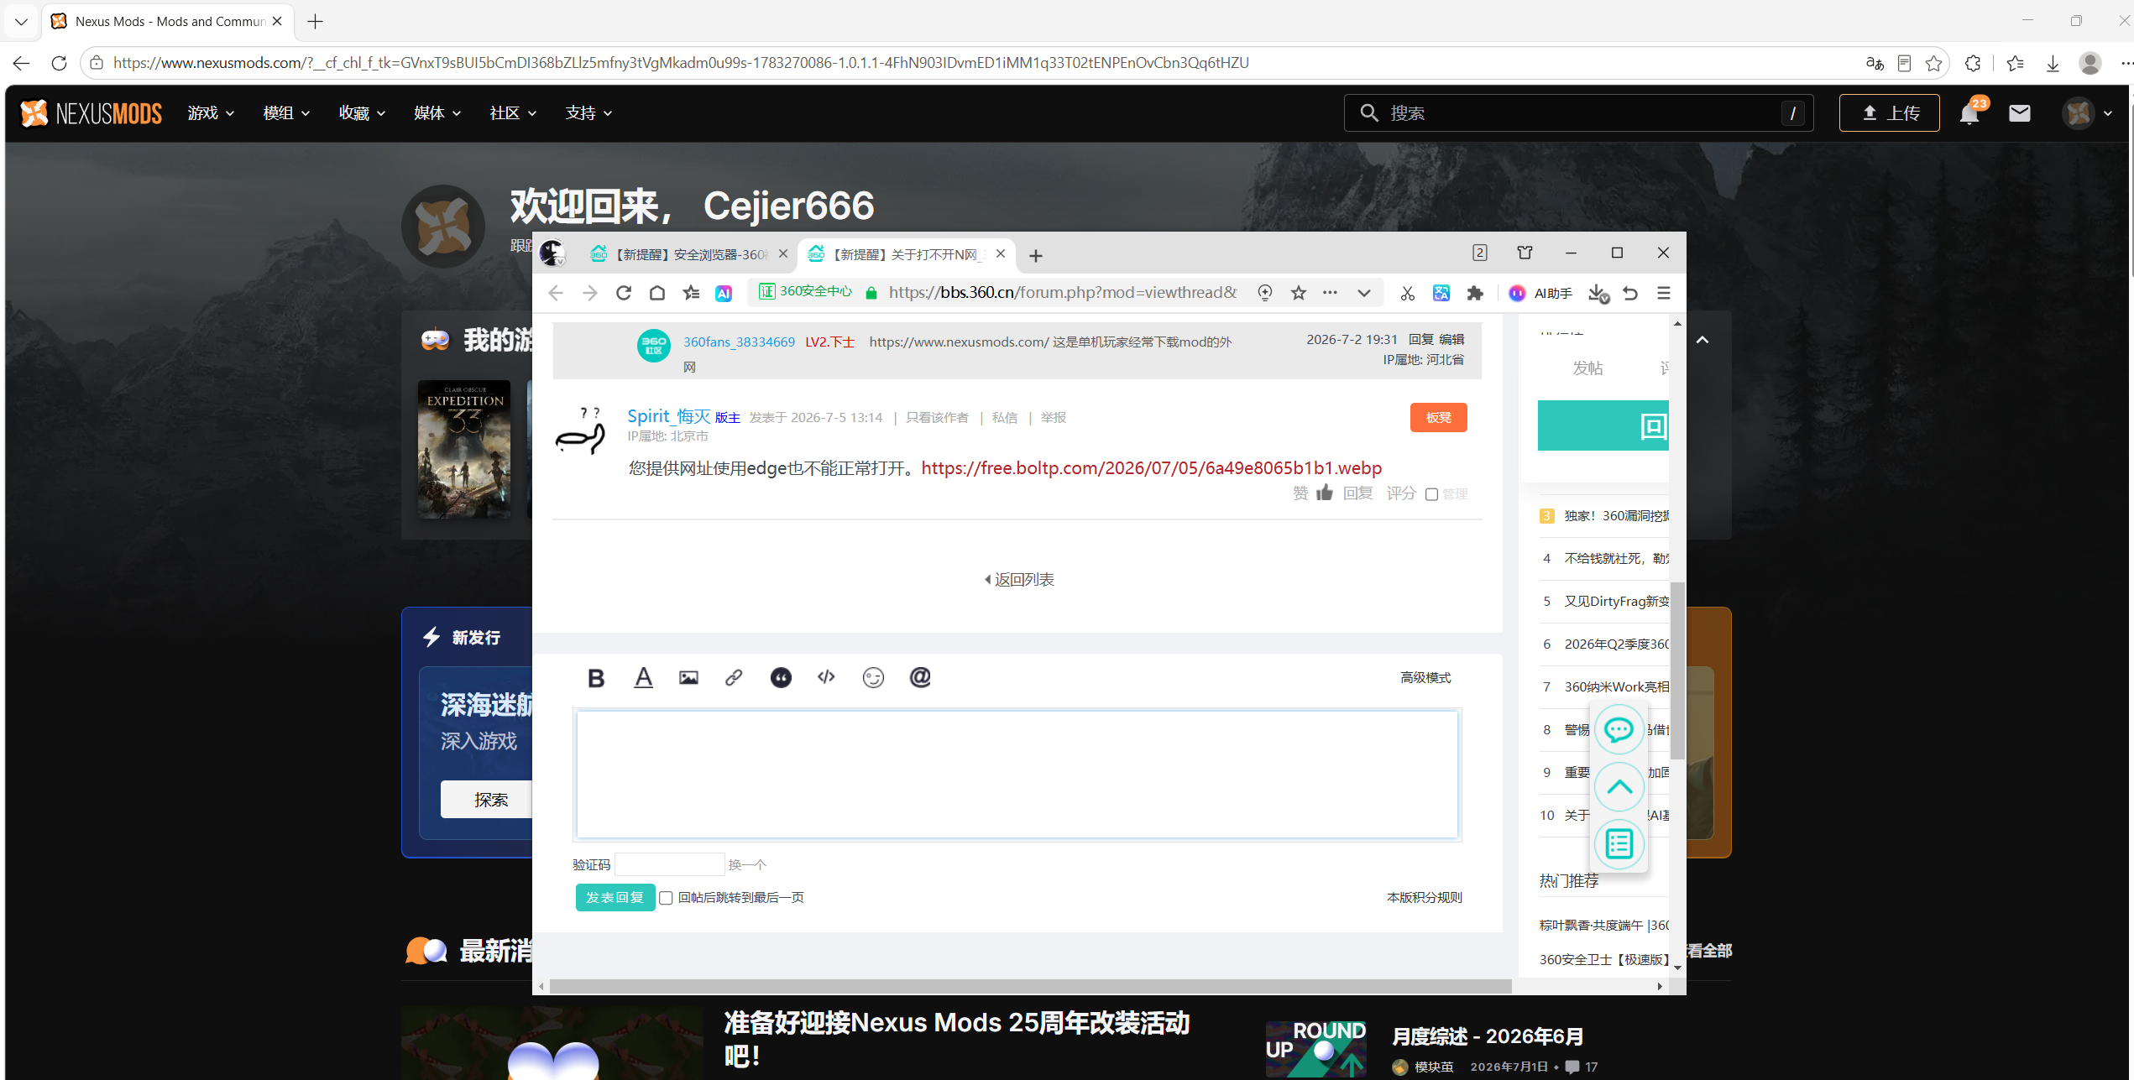Open the emoji smiley picker in reply editor
Image resolution: width=2134 pixels, height=1080 pixels.
pos(873,678)
